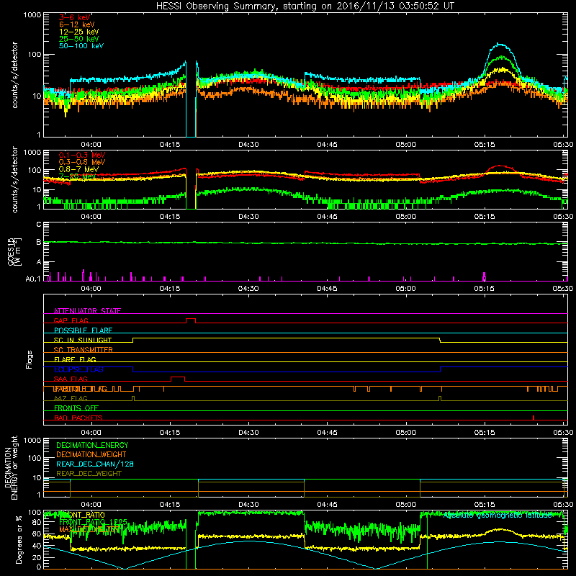Click the FRONT_RATIO_1225 legend label
The height and width of the screenshot is (576, 576).
[93, 522]
